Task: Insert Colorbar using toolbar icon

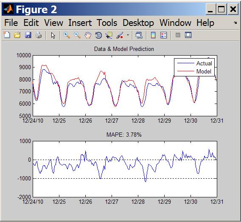Action: tap(153, 35)
